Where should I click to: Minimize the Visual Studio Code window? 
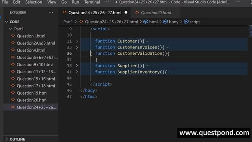[x=238, y=2]
